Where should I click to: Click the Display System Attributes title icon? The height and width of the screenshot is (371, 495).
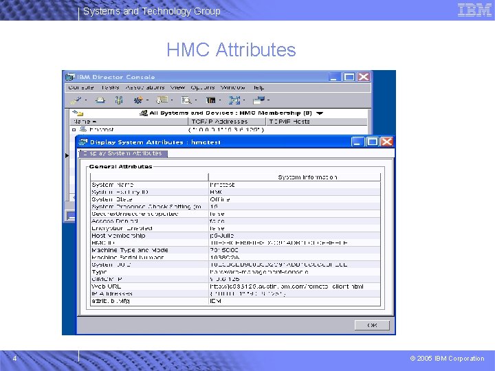[x=82, y=142]
